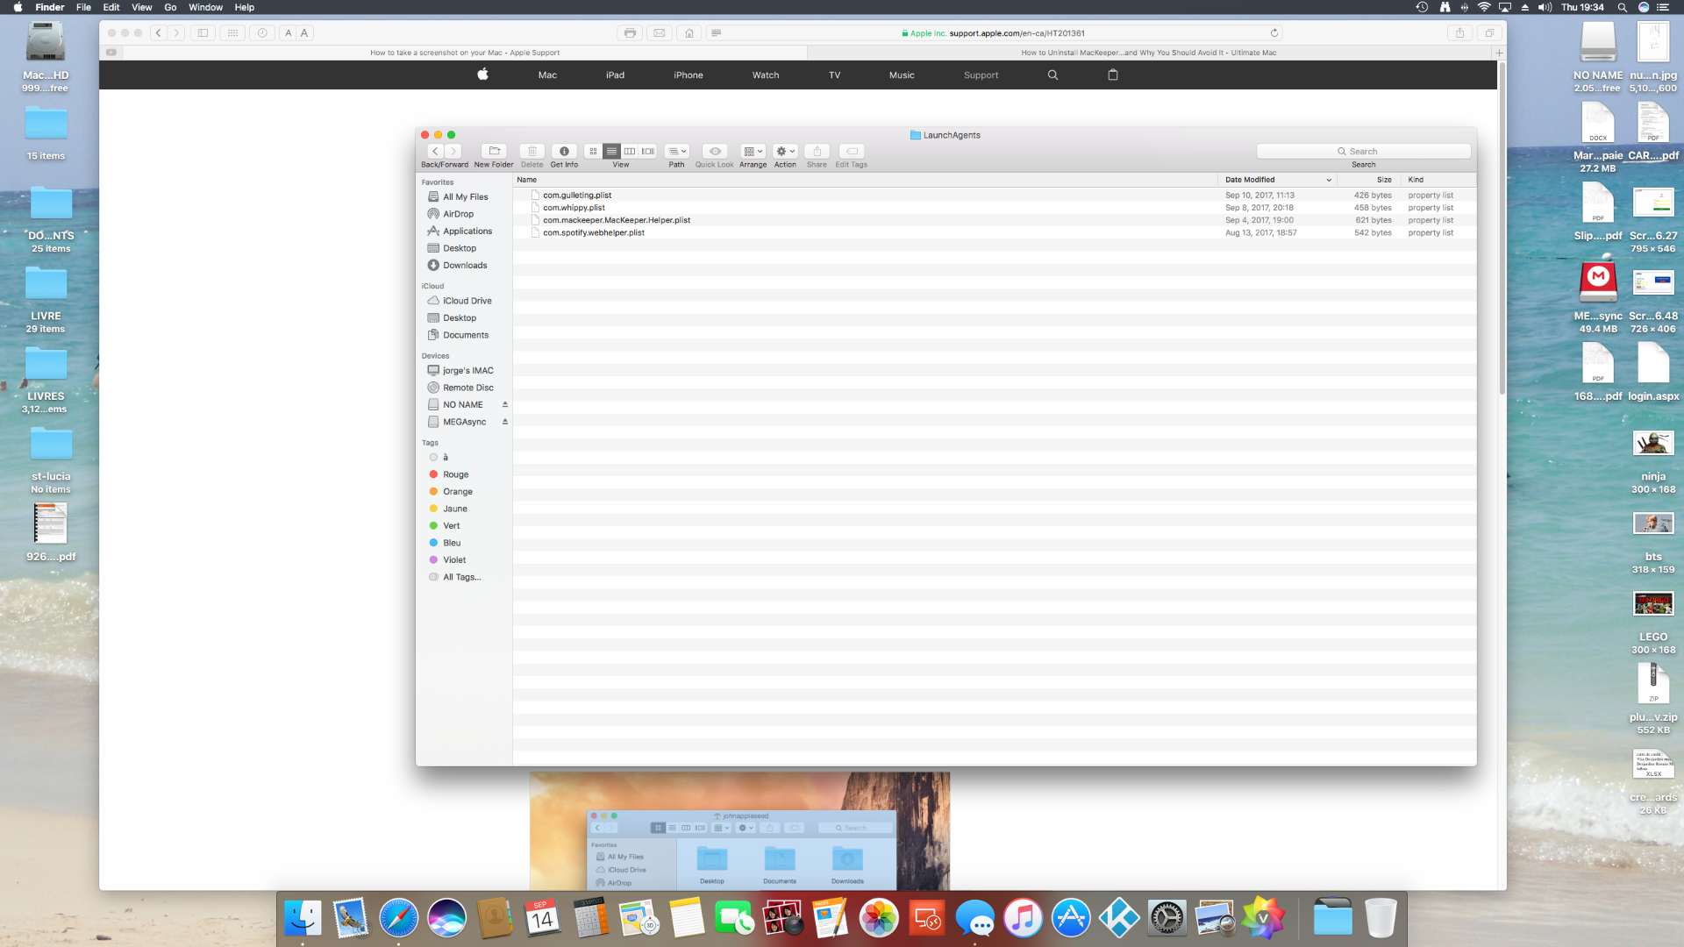Click the Safari print icon
1684x947 pixels.
630,33
